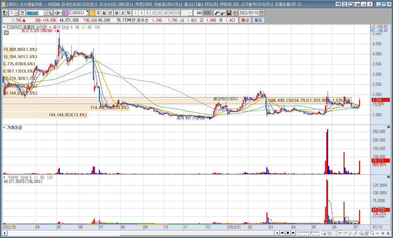This screenshot has height=238, width=393.
Task: Click the plus zoom-in icon at bottom
Action: pos(383,233)
